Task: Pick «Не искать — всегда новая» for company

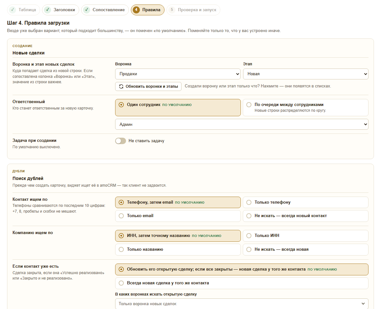Action: (x=306, y=249)
